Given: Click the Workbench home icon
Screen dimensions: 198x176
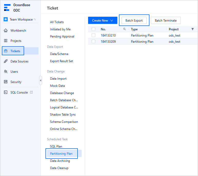Looking at the screenshot, I should coord(6,31).
